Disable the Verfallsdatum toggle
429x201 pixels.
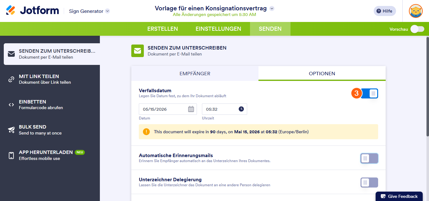[x=370, y=93]
